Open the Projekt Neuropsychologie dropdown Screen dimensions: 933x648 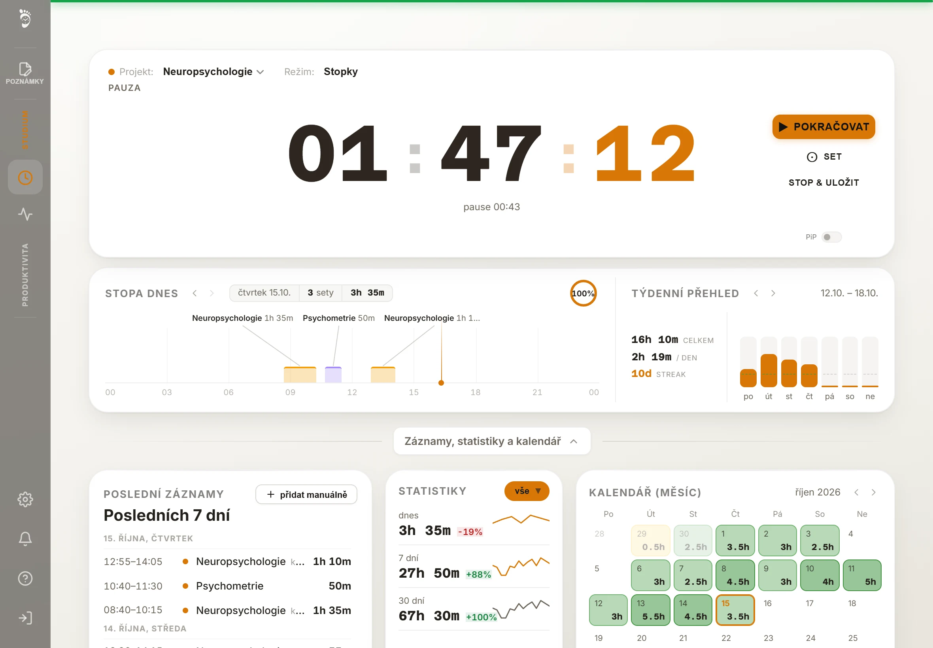click(x=213, y=72)
